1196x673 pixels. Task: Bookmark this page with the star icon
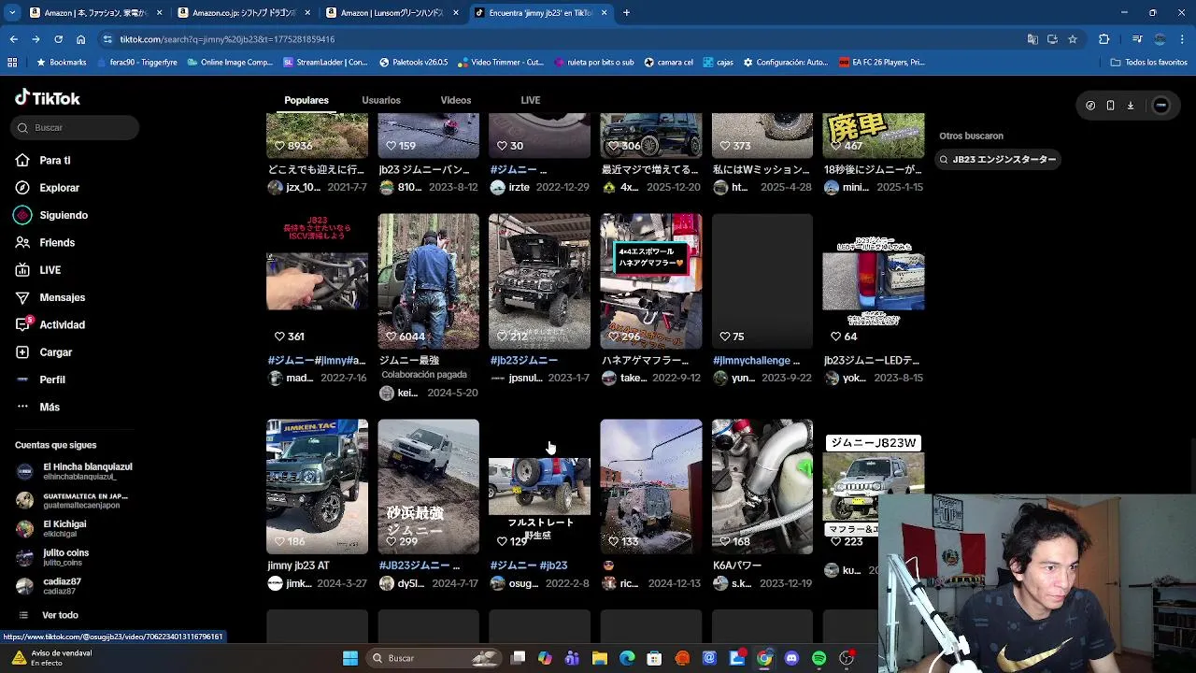click(1073, 39)
